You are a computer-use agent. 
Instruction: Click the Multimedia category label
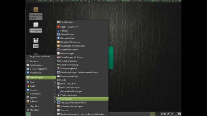[x=35, y=94]
